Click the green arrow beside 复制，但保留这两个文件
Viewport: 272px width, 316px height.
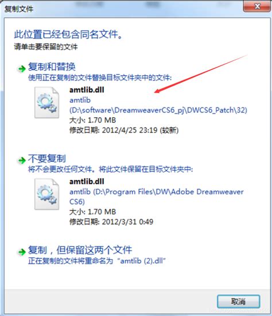(x=22, y=252)
